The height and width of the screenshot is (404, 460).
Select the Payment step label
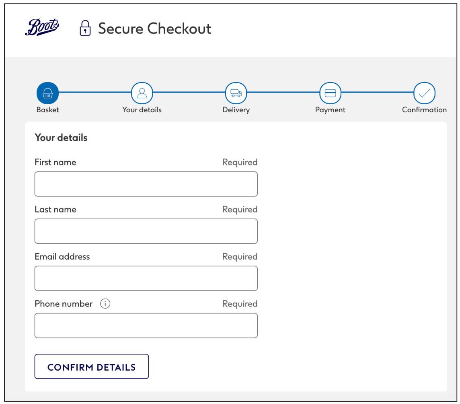tap(330, 109)
